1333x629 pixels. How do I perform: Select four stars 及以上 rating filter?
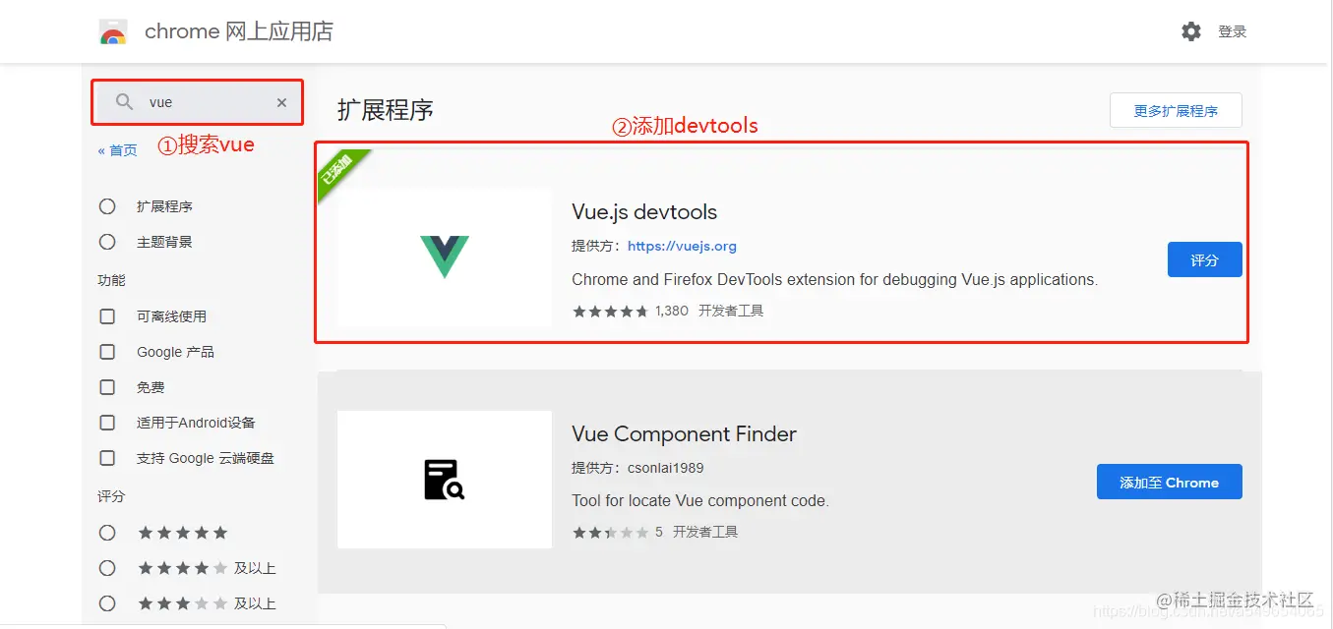pos(107,568)
